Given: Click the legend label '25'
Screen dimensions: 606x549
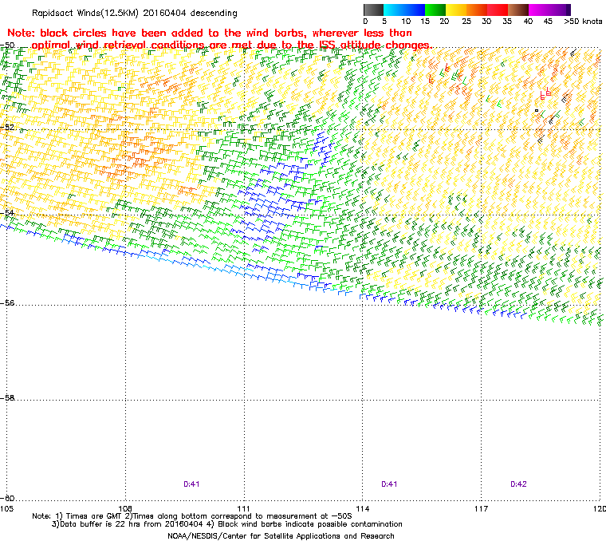Looking at the screenshot, I should click(x=466, y=22).
